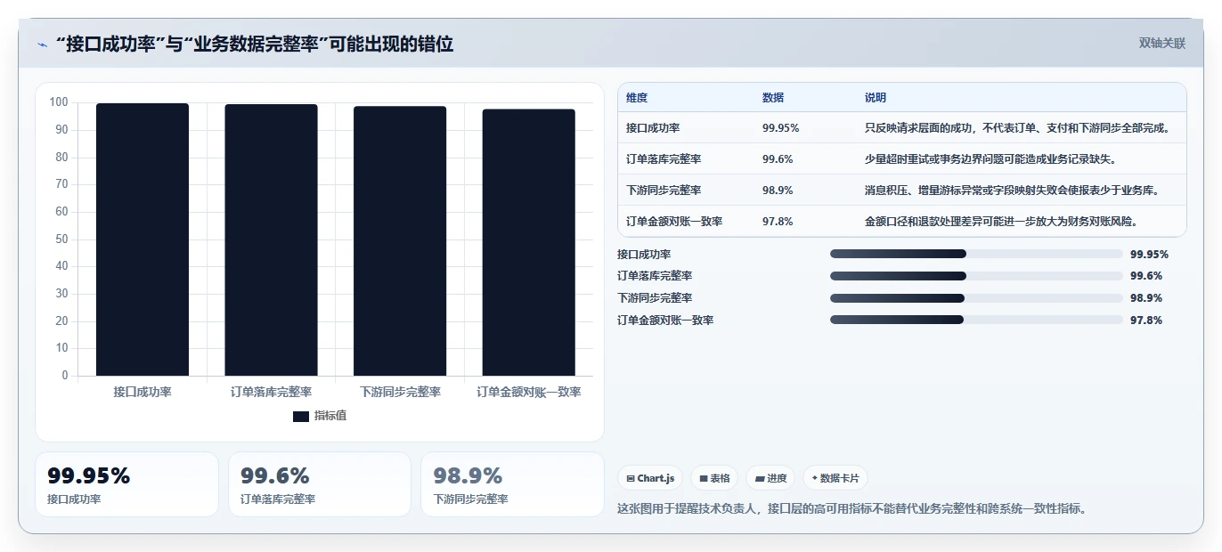1222x552 pixels.
Task: Click the 下游同步完整率 x-axis label
Action: click(400, 392)
